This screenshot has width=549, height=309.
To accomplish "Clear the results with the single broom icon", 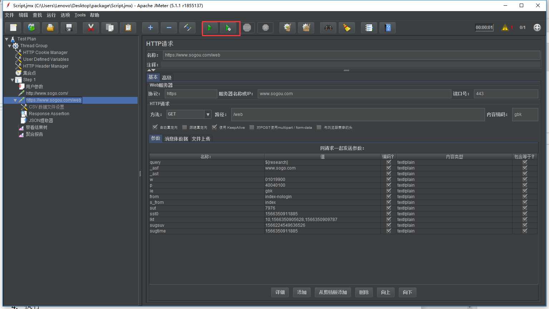I will pyautogui.click(x=288, y=28).
